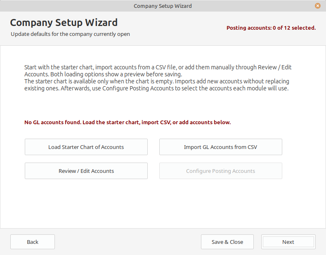
Task: Close the Company Setup Wizard window
Action: (x=317, y=6)
